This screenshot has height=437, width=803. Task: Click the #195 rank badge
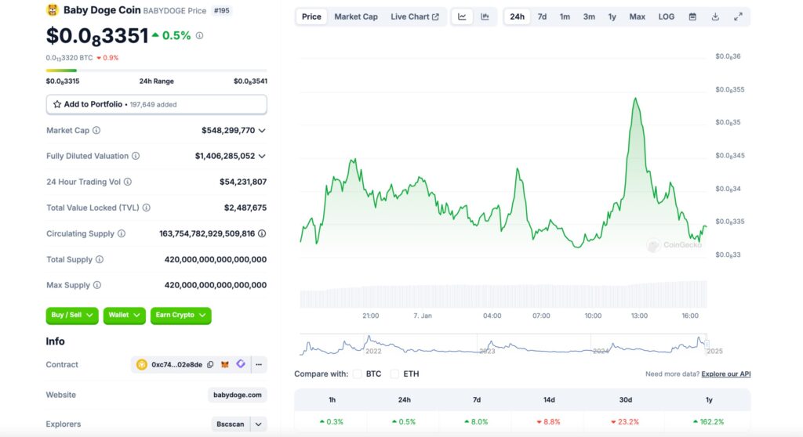[x=221, y=10]
